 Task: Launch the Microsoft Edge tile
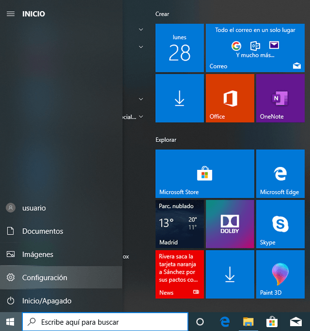280,174
